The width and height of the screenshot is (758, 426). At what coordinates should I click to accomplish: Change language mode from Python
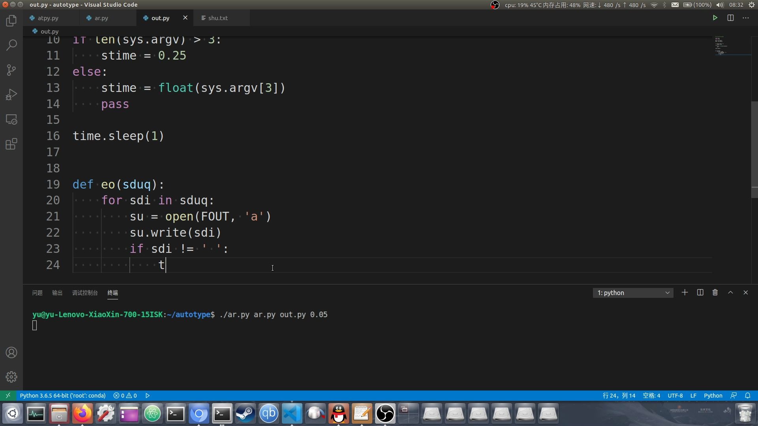tap(713, 396)
